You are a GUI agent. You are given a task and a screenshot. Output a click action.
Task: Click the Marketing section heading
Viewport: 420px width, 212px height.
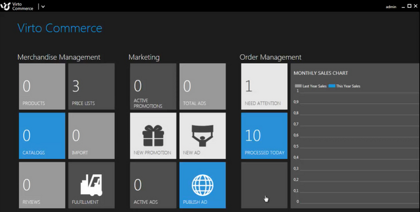point(144,57)
